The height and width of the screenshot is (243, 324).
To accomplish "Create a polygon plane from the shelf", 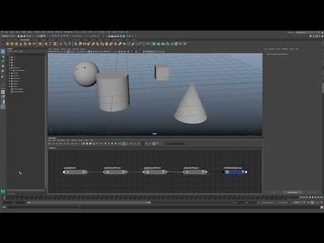I will pos(30,44).
